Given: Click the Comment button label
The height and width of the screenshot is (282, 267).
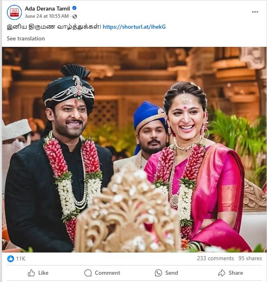Looking at the screenshot, I should (108, 273).
